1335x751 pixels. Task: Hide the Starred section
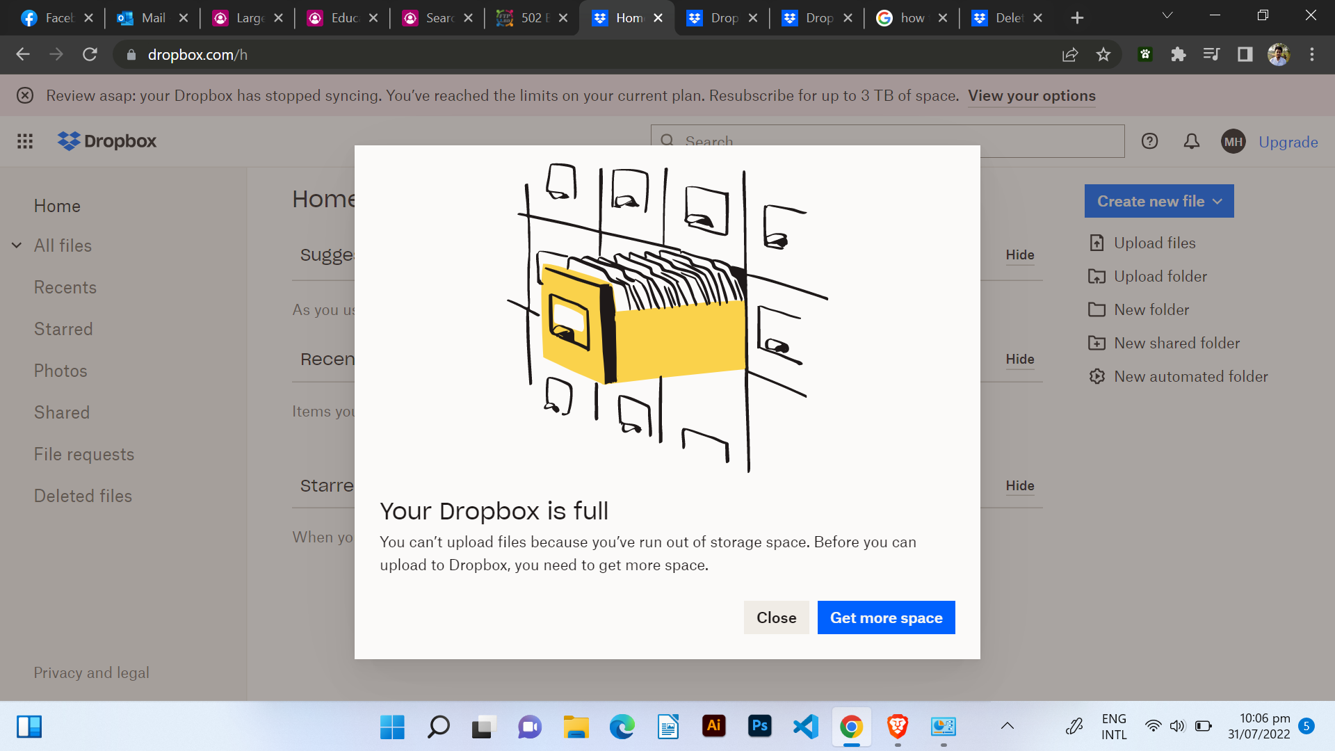tap(1019, 486)
